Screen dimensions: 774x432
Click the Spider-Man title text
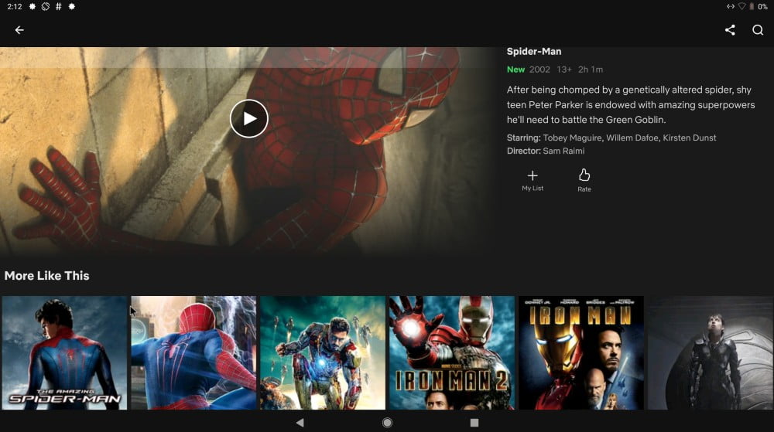pyautogui.click(x=533, y=51)
